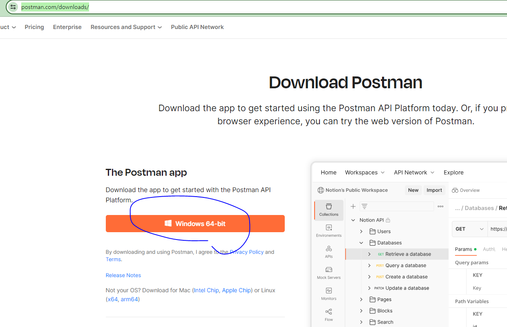Expand the Pages folder chevron
This screenshot has height=327, width=507.
tap(361, 299)
